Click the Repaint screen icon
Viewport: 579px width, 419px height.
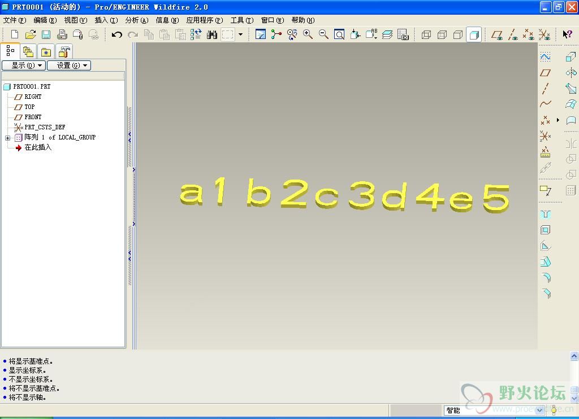260,34
